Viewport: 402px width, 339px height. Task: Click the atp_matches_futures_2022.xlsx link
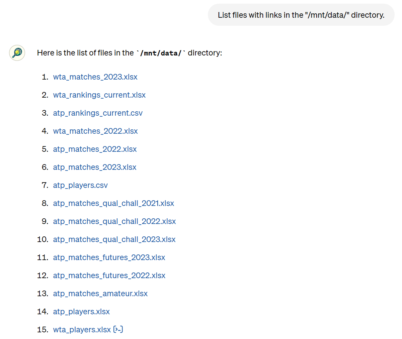pos(109,275)
